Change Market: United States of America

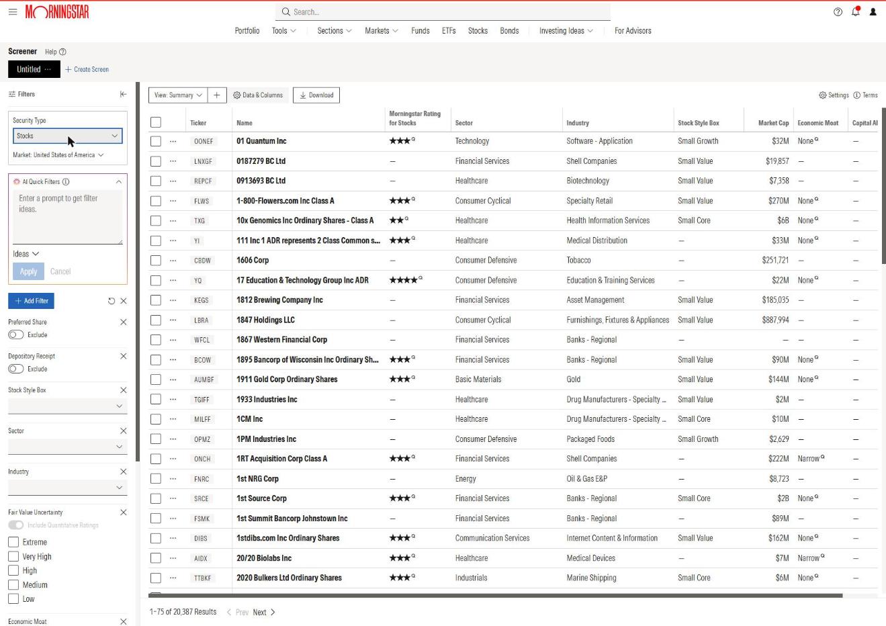point(58,155)
